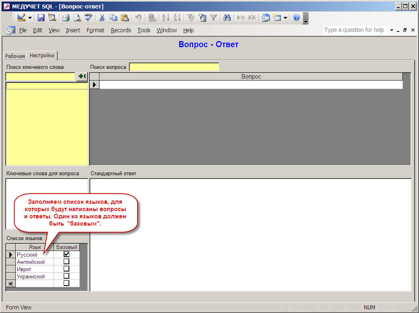The height and width of the screenshot is (313, 419).
Task: Click the Поиск вопроса search field
Action: point(174,67)
